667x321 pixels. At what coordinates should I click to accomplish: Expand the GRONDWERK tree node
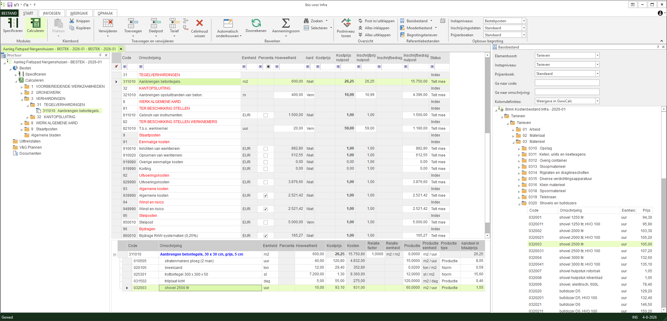click(x=22, y=93)
